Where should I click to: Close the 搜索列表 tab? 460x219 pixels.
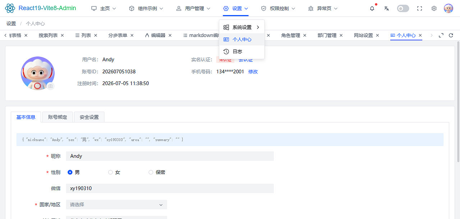tap(62, 35)
